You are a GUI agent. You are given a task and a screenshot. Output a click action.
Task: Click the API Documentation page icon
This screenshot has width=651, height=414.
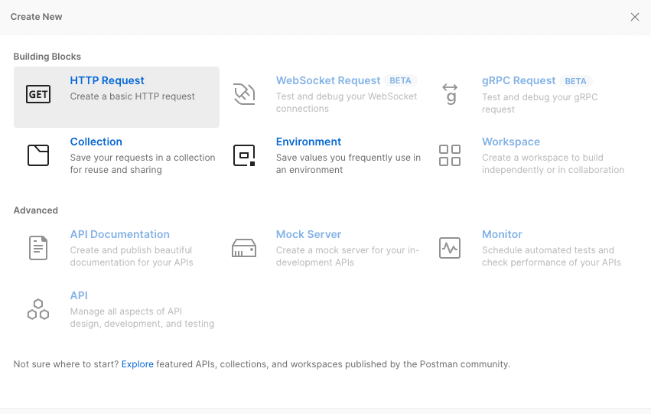click(x=38, y=248)
